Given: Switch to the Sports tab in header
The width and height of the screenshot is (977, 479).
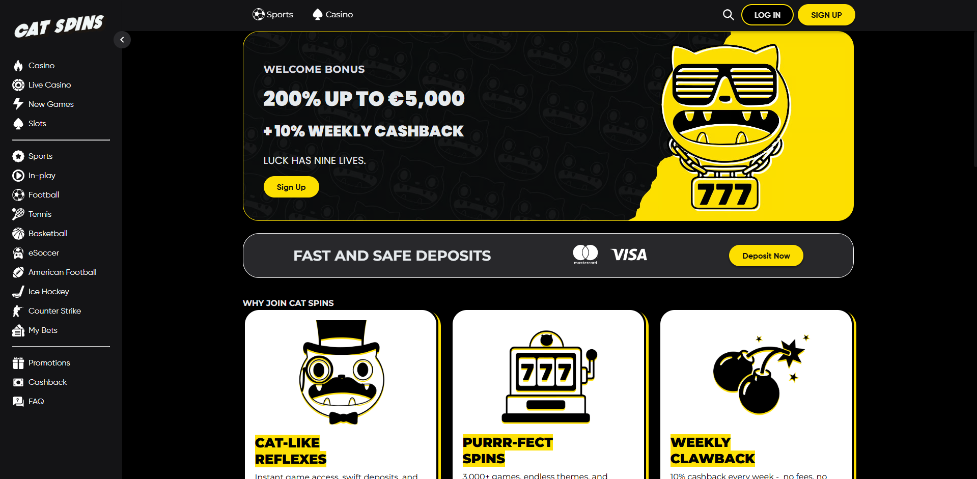Looking at the screenshot, I should coord(273,14).
